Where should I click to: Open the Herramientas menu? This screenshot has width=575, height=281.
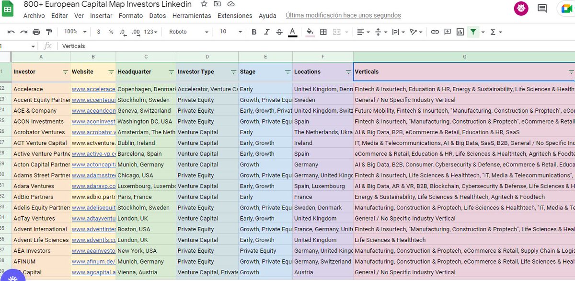click(x=192, y=16)
